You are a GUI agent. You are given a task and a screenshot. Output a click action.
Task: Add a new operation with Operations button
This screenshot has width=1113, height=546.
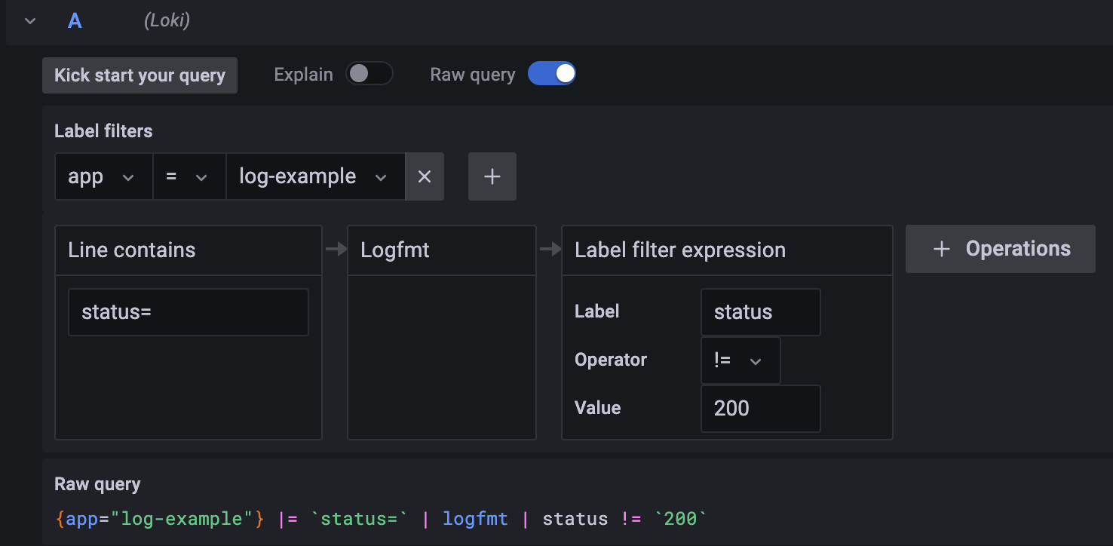(1000, 249)
